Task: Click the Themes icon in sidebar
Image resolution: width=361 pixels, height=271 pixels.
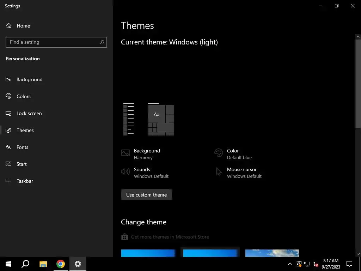Action: 8,130
